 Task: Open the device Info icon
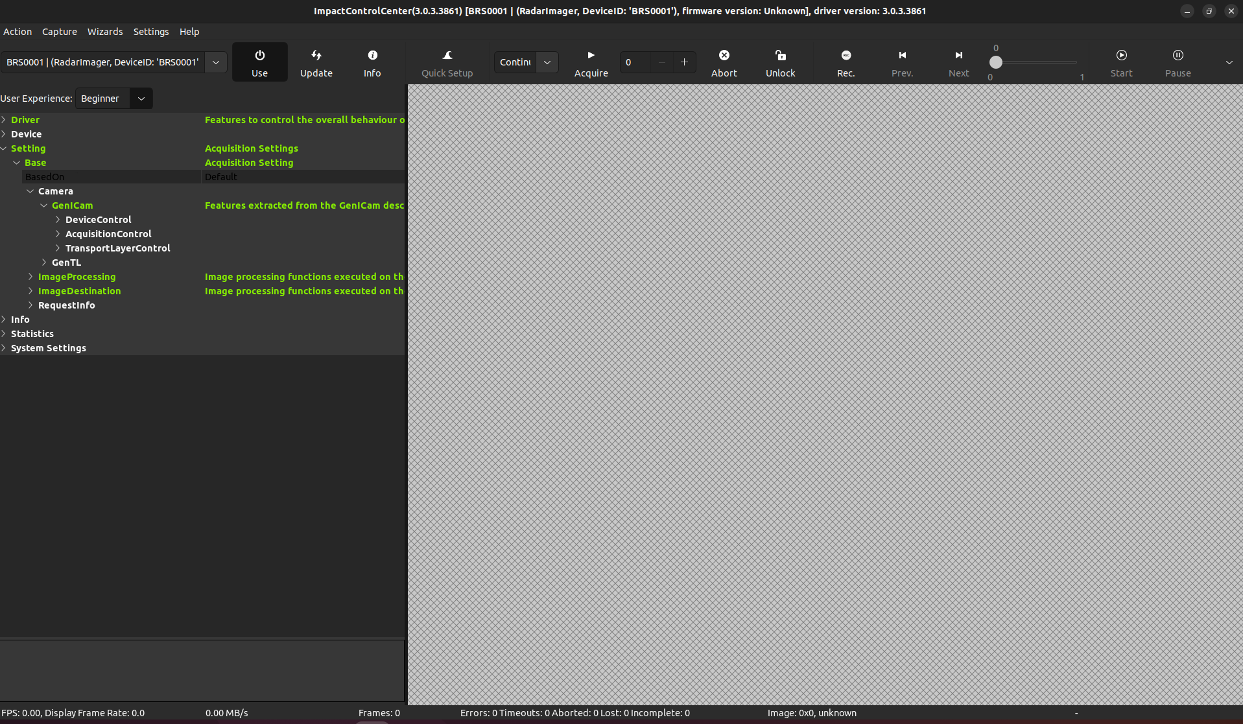coord(372,56)
